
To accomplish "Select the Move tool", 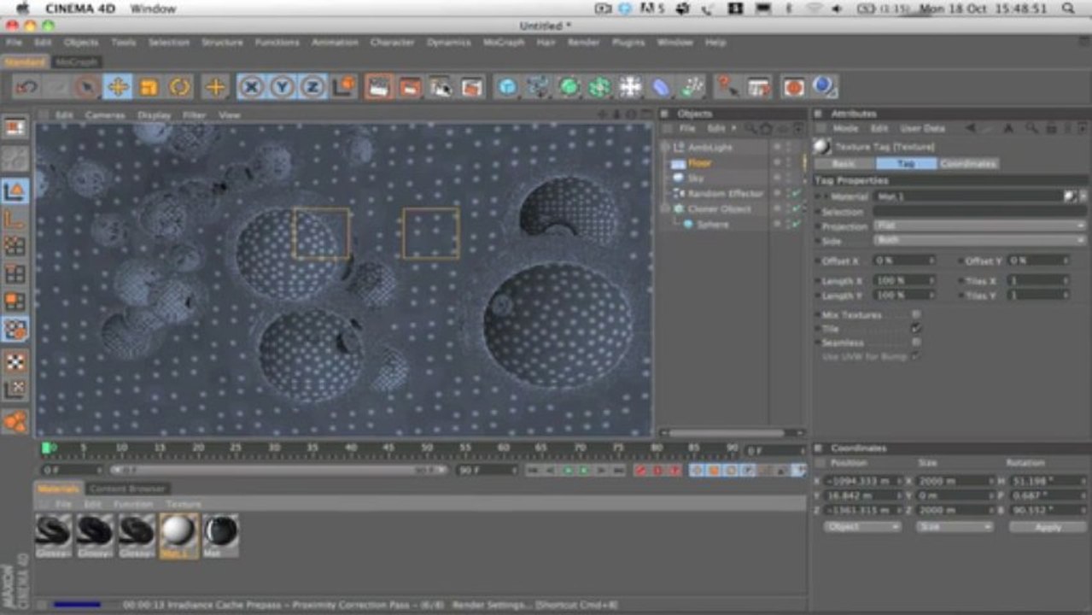I will pyautogui.click(x=118, y=87).
